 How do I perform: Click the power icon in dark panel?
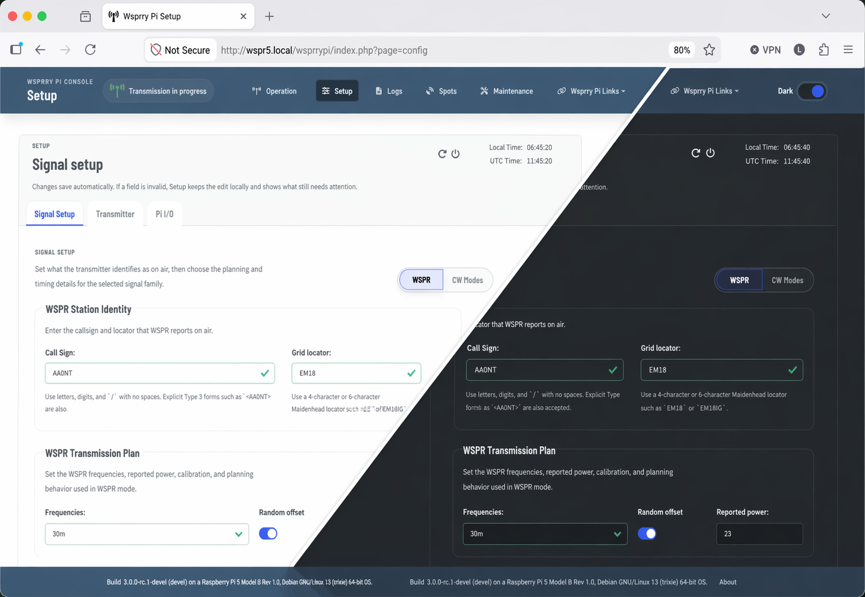tap(710, 153)
